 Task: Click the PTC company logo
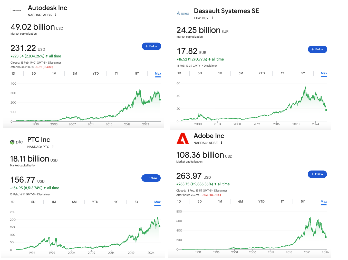(x=16, y=142)
